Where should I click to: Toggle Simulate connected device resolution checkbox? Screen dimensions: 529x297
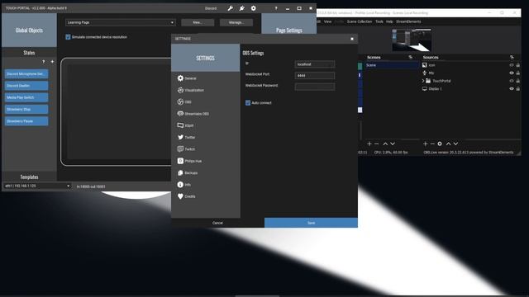click(68, 37)
